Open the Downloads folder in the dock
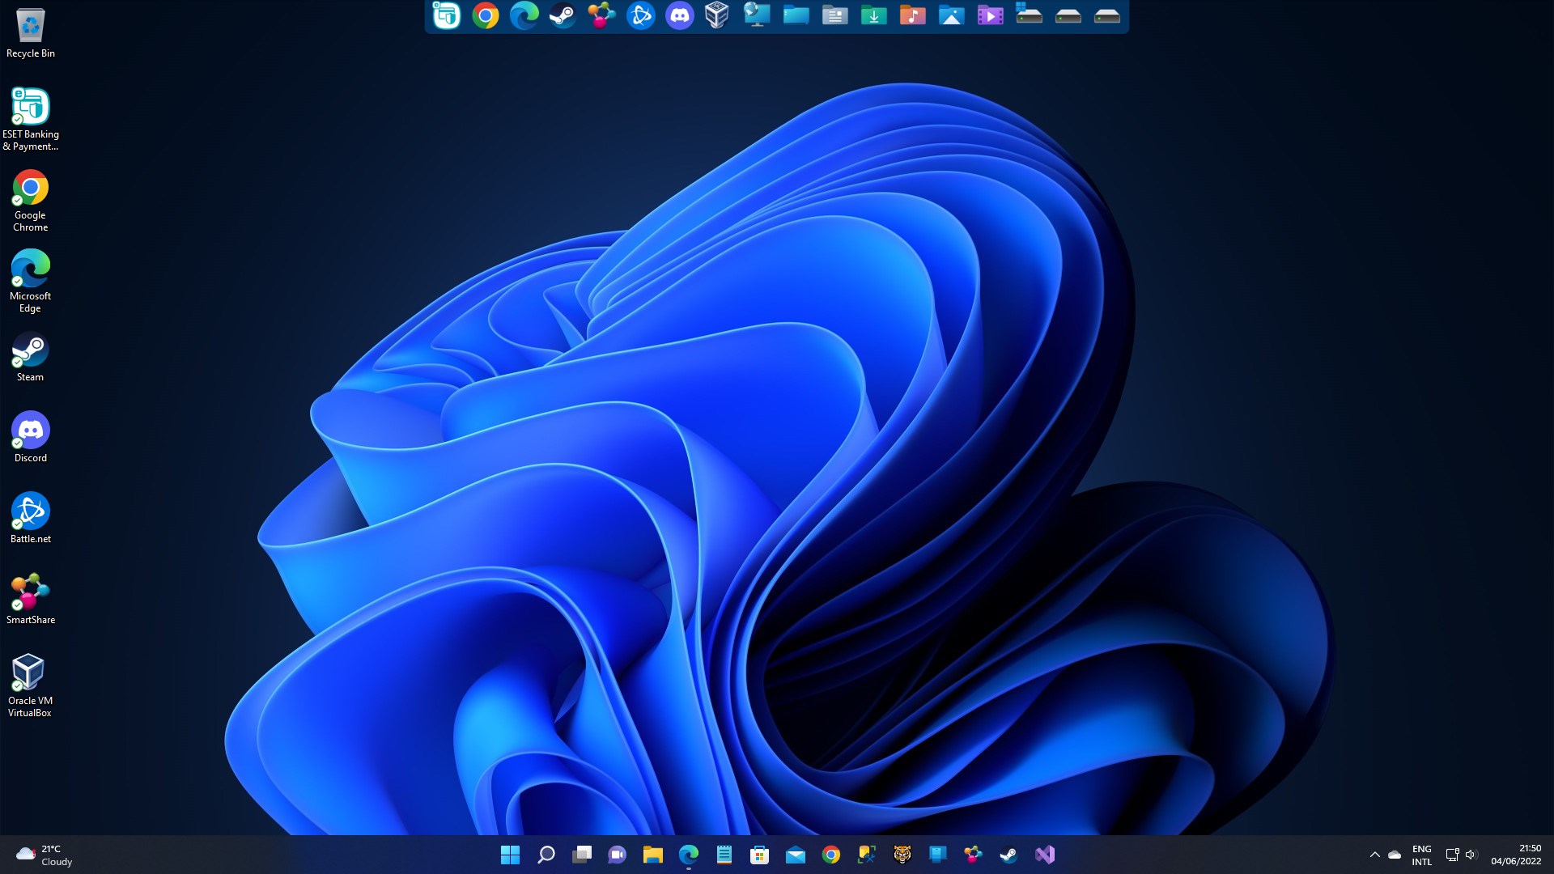Image resolution: width=1554 pixels, height=874 pixels. click(873, 15)
